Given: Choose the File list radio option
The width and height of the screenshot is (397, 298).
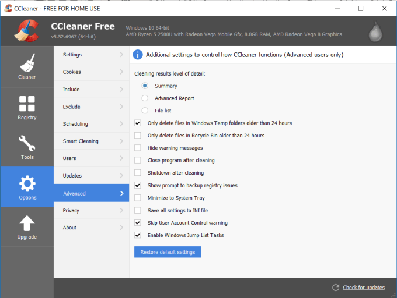Looking at the screenshot, I should click(145, 111).
